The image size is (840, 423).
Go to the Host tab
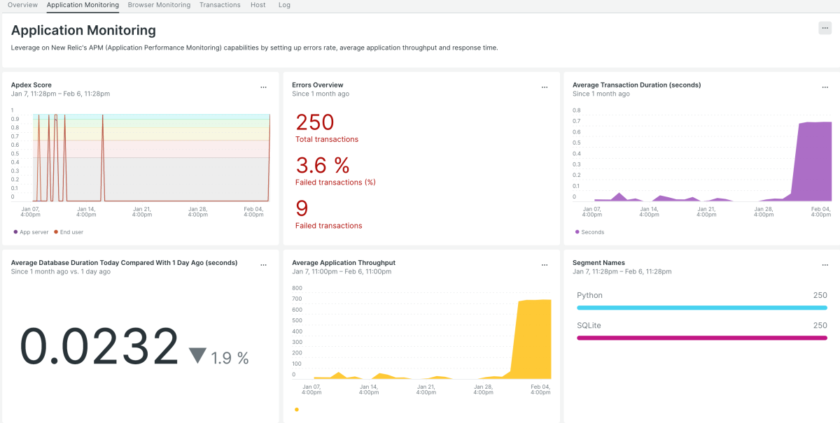[258, 5]
